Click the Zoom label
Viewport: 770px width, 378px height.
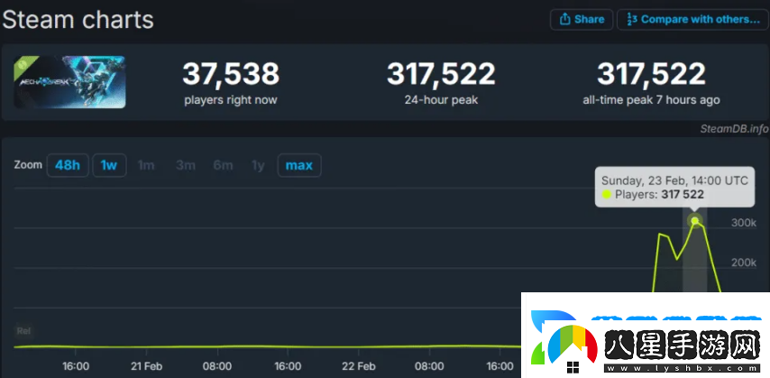[x=28, y=165]
